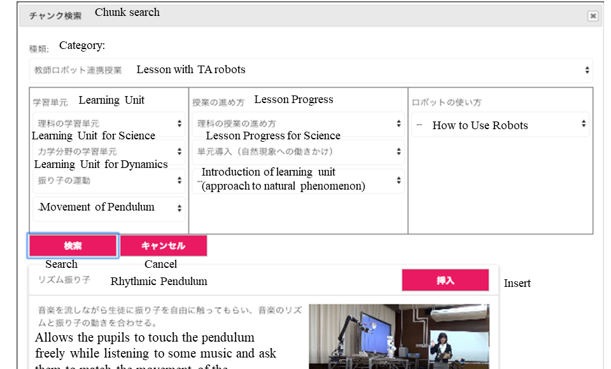Open the 力学分野の学習単元 dynamics dropdown
The height and width of the screenshot is (369, 611).
click(x=108, y=152)
